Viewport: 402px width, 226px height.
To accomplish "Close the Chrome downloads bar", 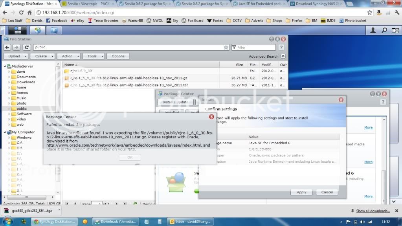I will point(396,211).
